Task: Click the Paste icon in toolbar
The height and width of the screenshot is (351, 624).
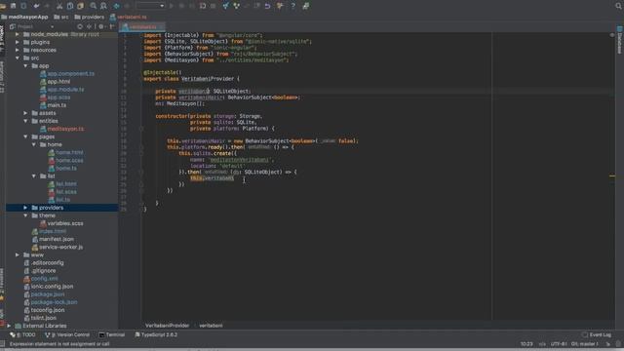Action: (x=81, y=6)
